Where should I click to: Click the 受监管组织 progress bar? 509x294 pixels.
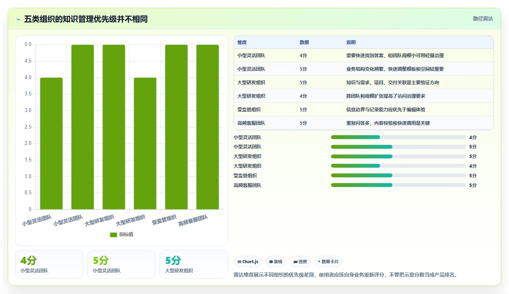399,175
